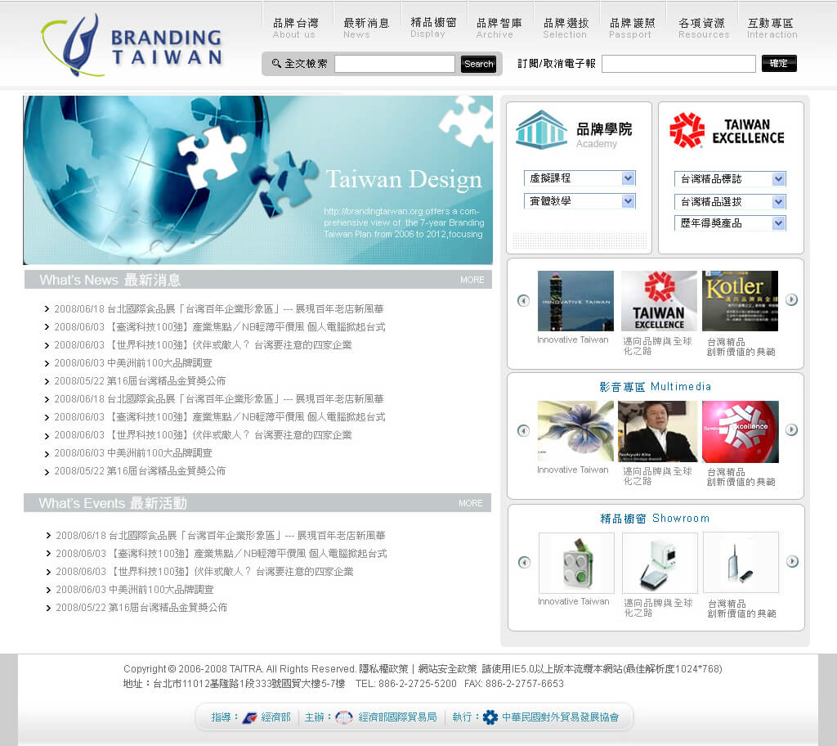Viewport: 837px width, 746px height.
Task: Click the What's Events 最新活動 heading
Action: click(x=113, y=503)
